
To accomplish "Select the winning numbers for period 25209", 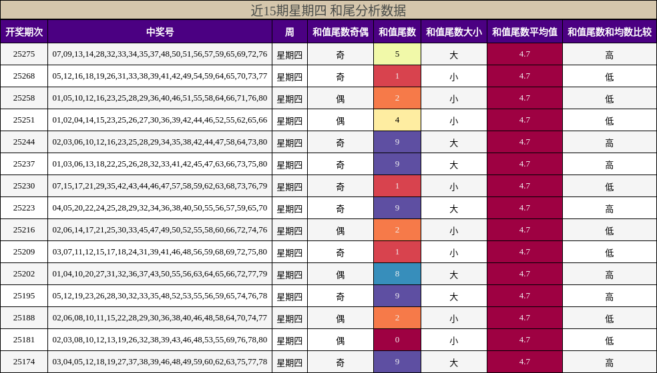I will click(x=160, y=252).
